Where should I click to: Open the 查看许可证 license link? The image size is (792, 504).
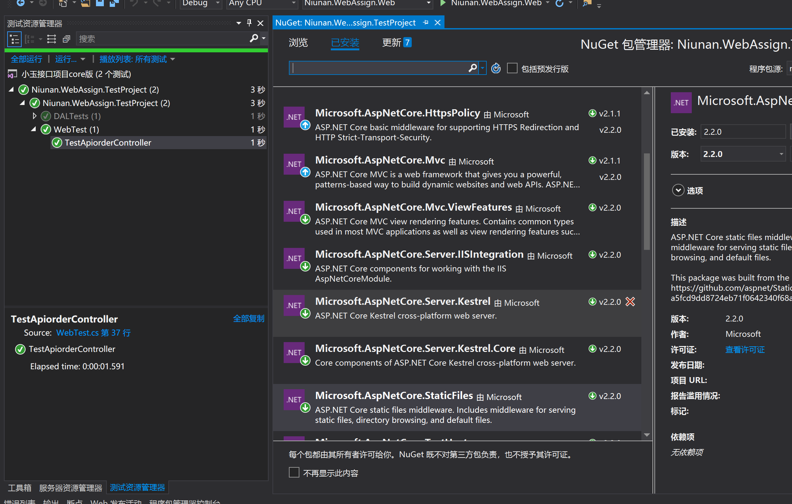click(745, 349)
